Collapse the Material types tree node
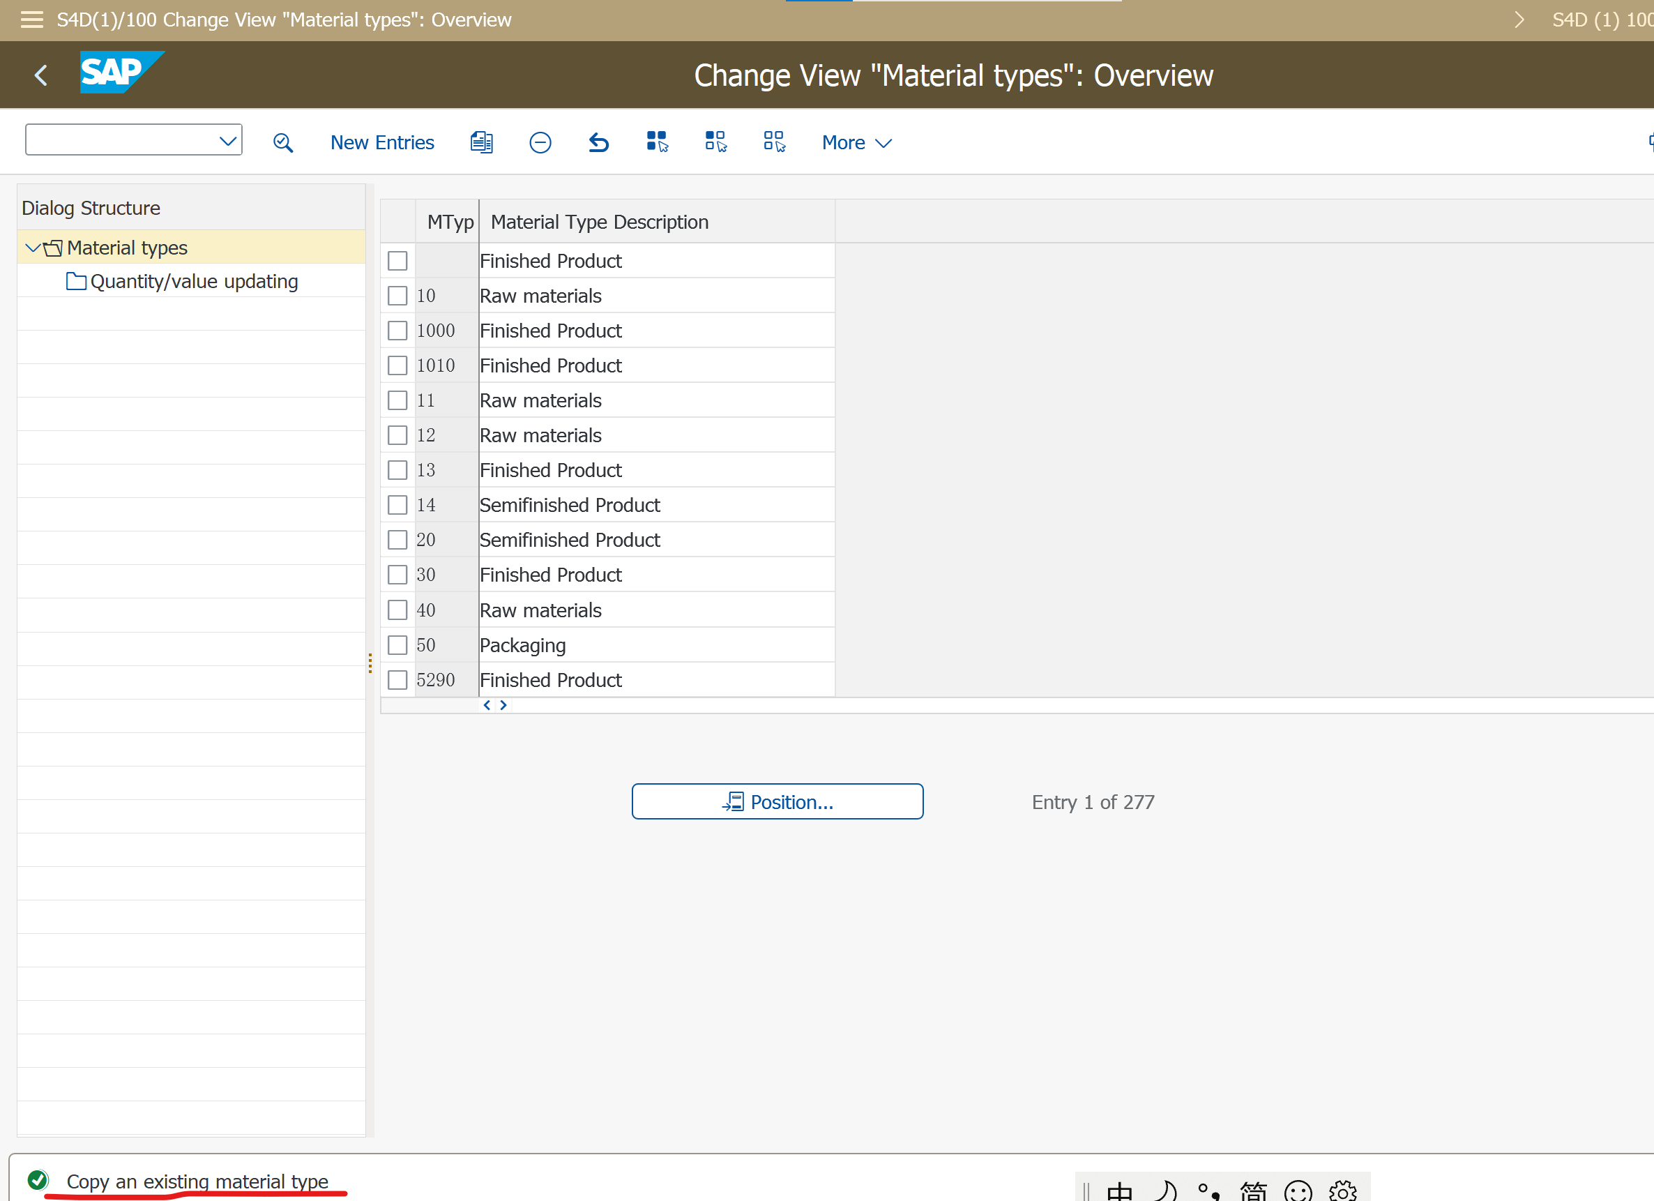 (32, 248)
